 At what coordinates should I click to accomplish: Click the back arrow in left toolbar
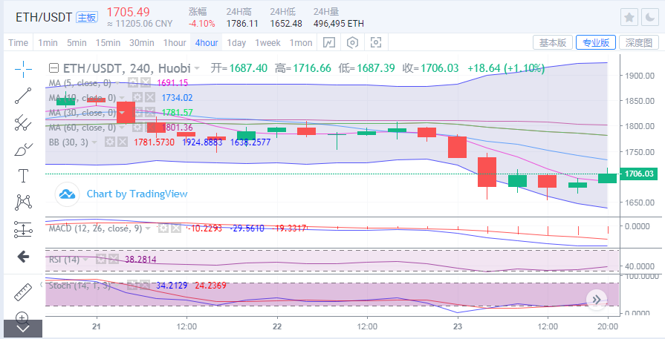click(x=23, y=256)
